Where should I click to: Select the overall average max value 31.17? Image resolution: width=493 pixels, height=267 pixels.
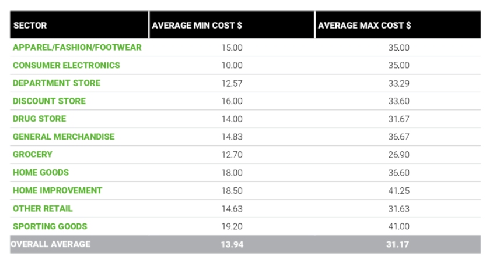coord(398,244)
